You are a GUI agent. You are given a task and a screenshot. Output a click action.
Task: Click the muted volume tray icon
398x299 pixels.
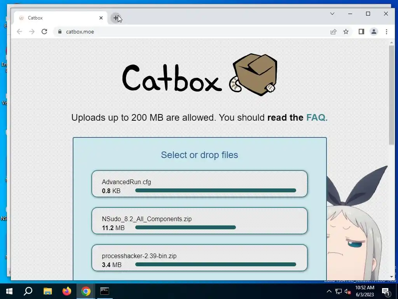(347, 291)
